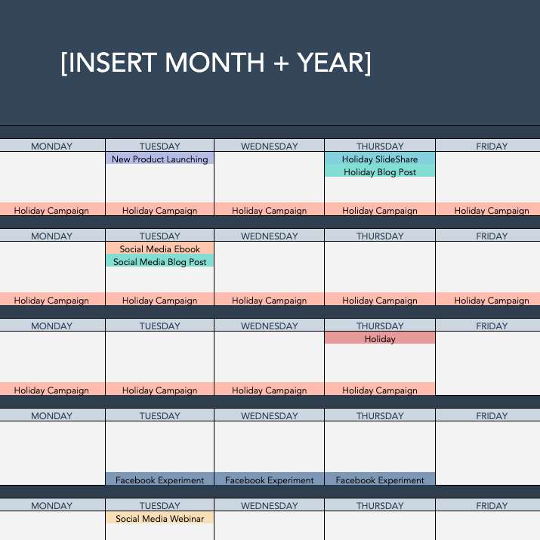Image resolution: width=540 pixels, height=540 pixels.
Task: Click TUESDAY header above New Product Launching
Action: click(159, 146)
